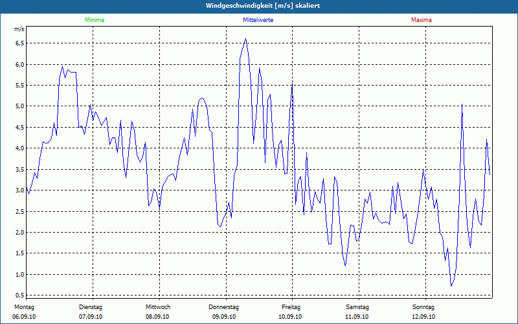Image resolution: width=518 pixels, height=324 pixels.
Task: Click the date 09.09.10
Action: 224,317
